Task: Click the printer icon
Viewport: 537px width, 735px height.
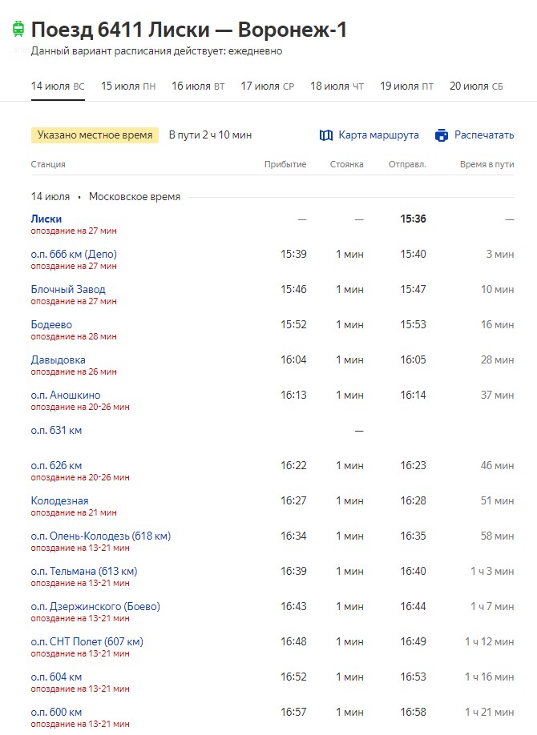Action: point(442,135)
